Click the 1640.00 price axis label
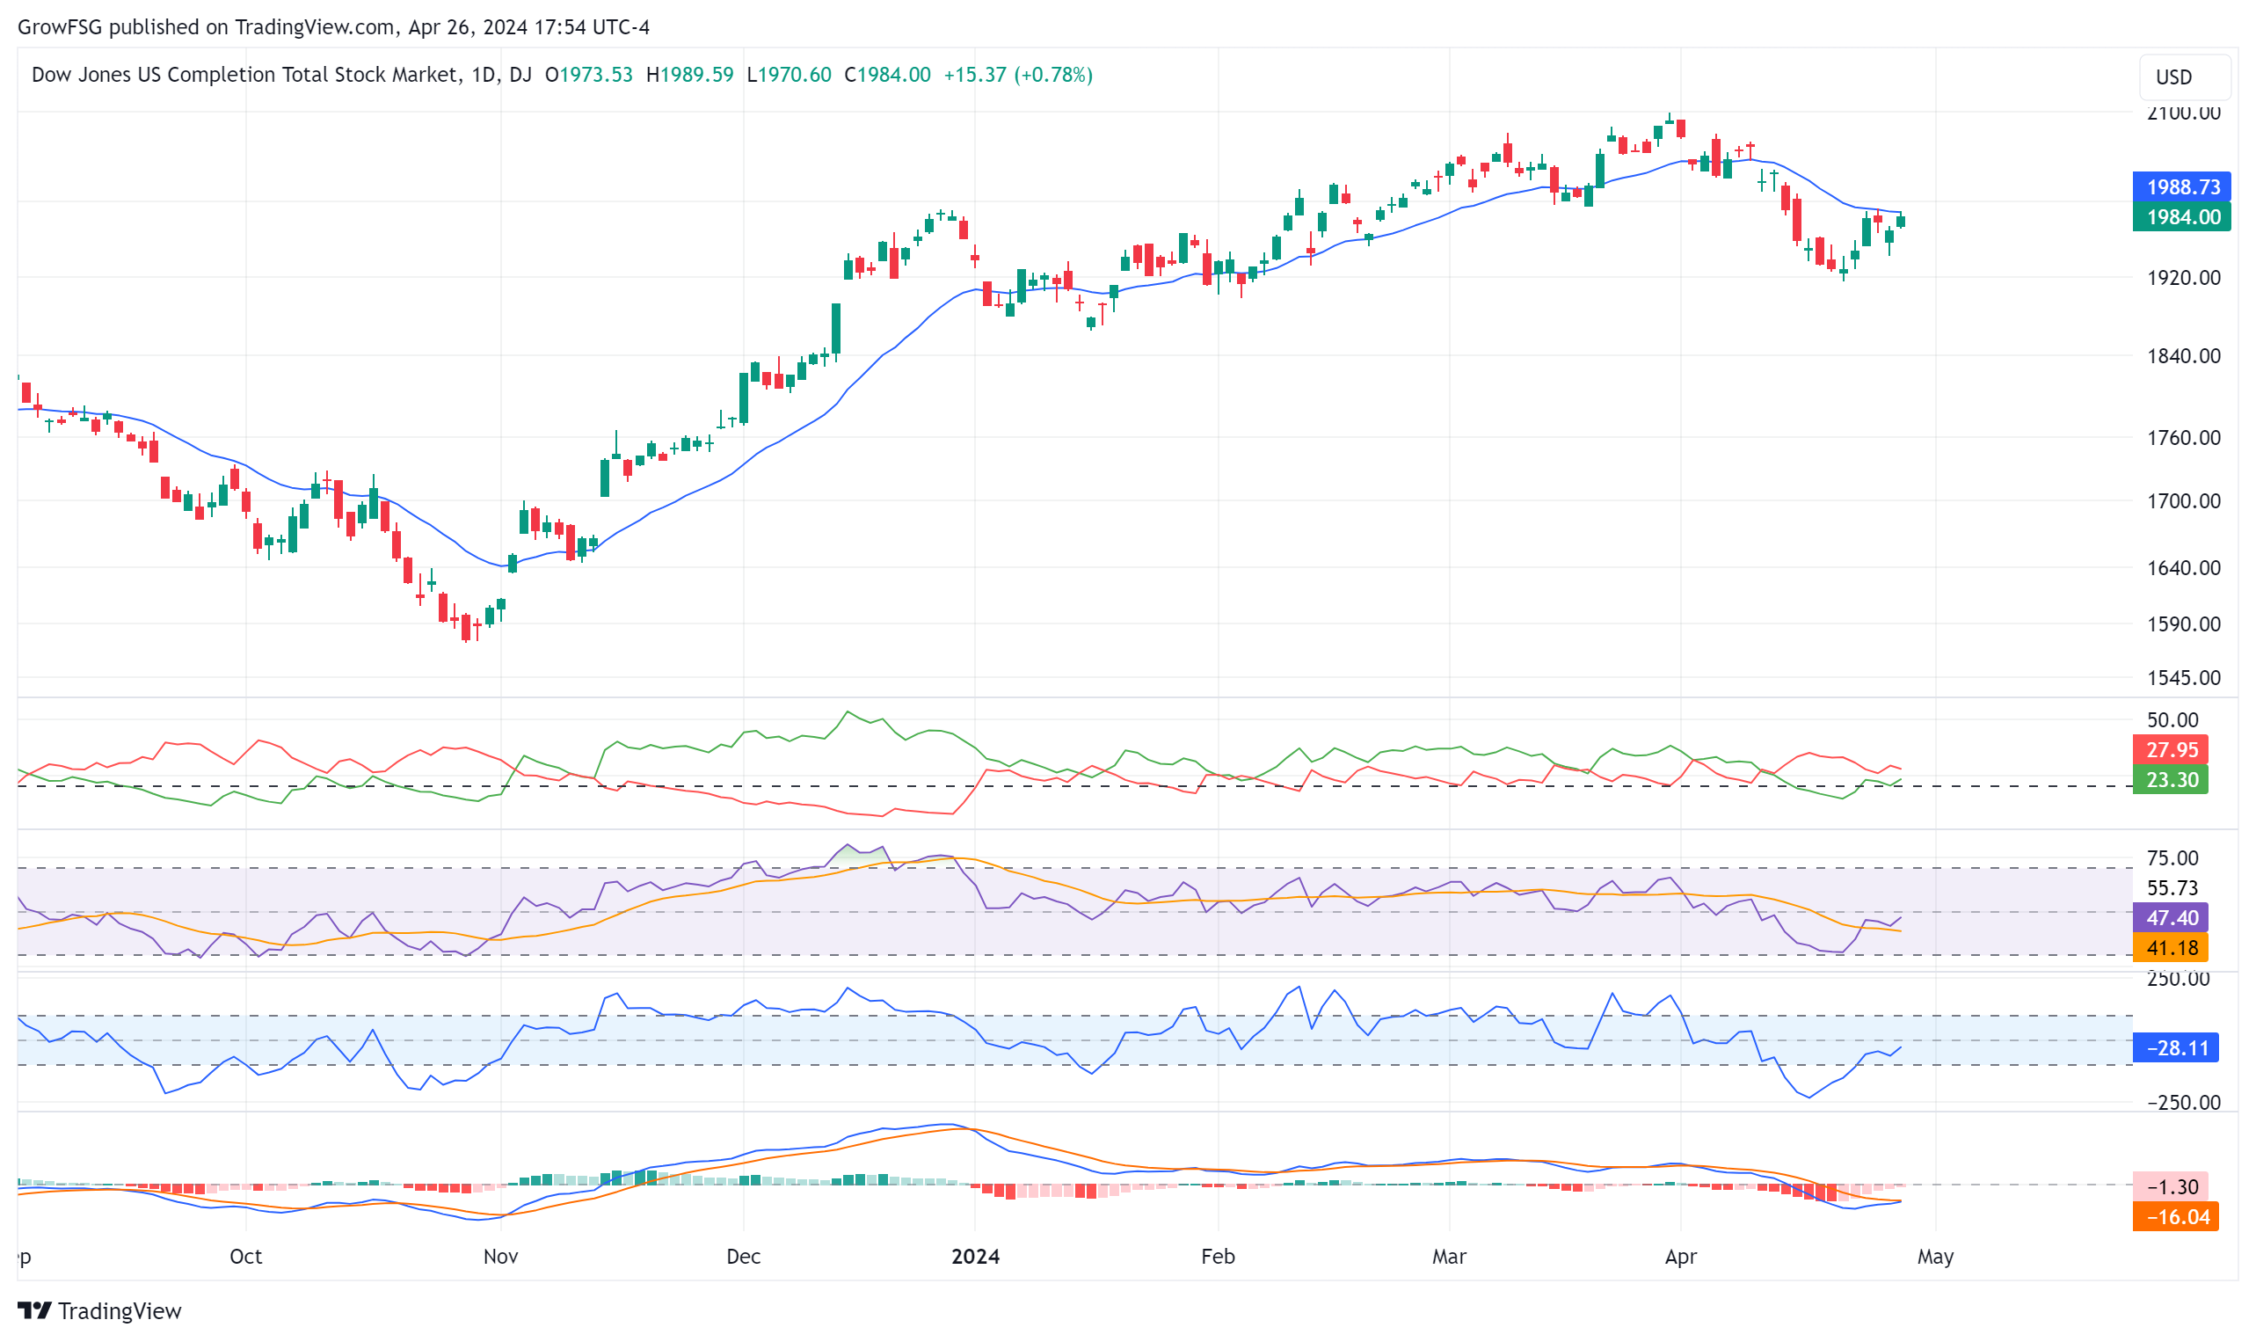The width and height of the screenshot is (2256, 1342). (2183, 568)
